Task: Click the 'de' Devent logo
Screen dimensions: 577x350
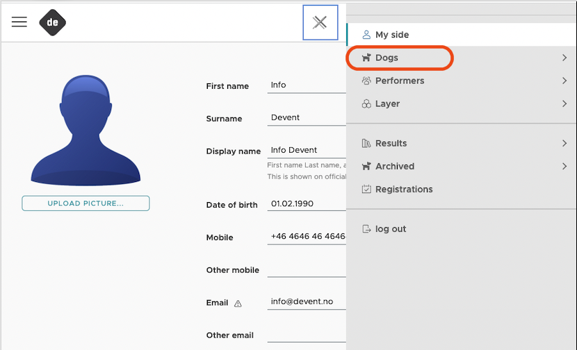Action: point(53,22)
